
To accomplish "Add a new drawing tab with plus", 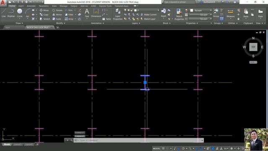I will click(x=58, y=27).
